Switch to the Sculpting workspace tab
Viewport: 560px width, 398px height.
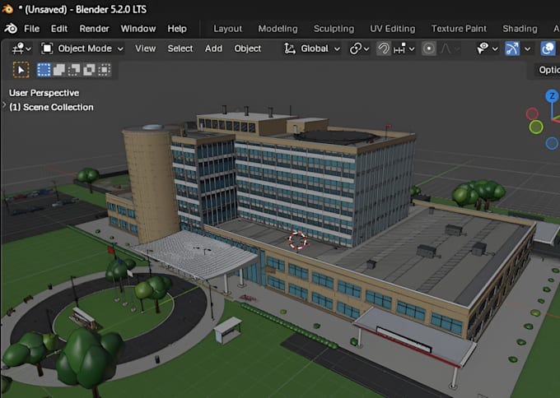point(334,29)
